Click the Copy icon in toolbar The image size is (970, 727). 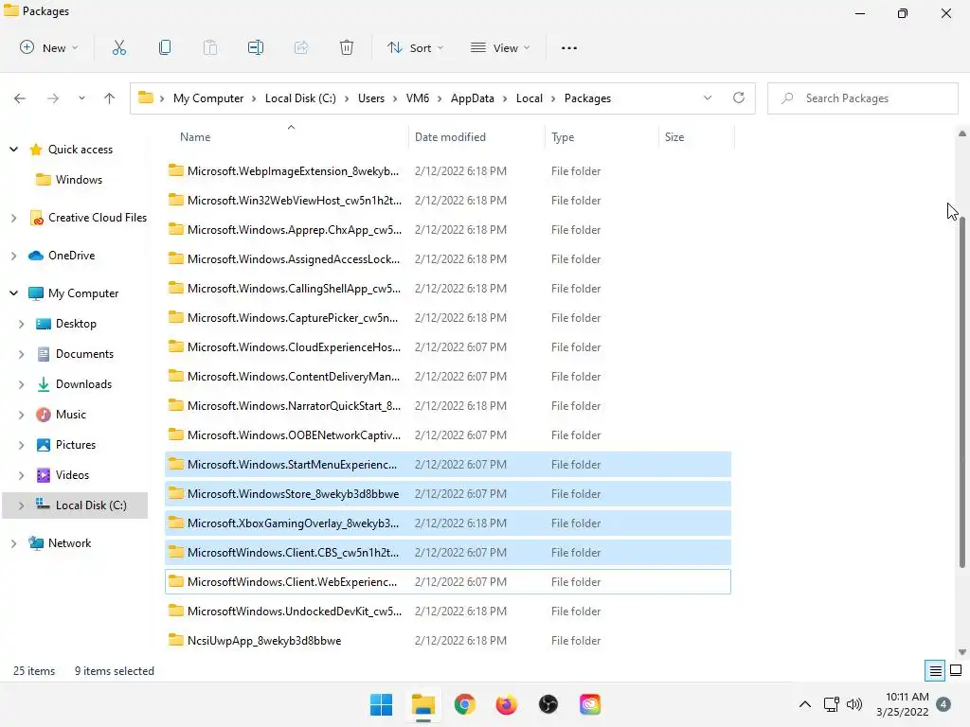[165, 47]
